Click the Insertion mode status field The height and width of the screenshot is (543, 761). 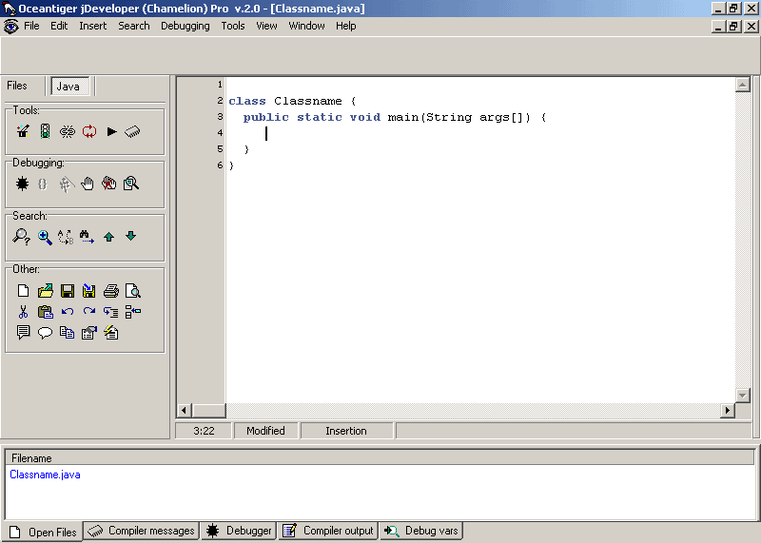(x=346, y=431)
